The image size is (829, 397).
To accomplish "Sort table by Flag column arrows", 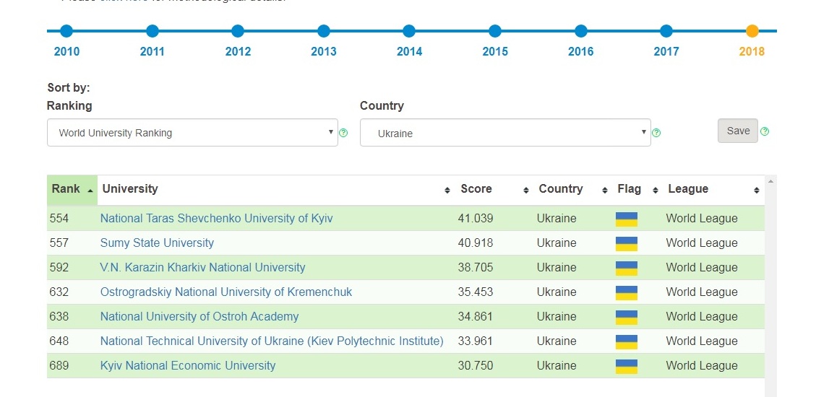I will pos(656,191).
